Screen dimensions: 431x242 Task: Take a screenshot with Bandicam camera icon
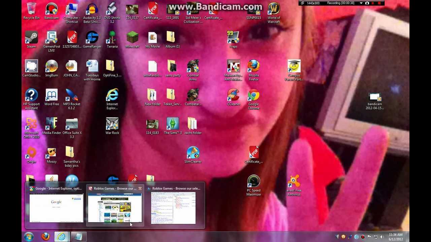[x=367, y=3]
